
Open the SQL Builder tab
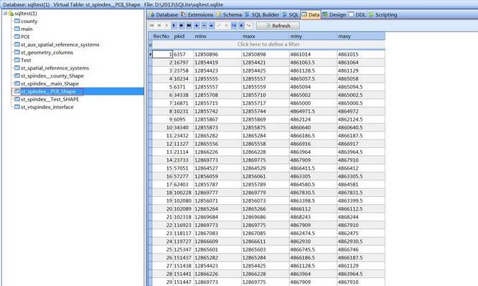pos(262,14)
